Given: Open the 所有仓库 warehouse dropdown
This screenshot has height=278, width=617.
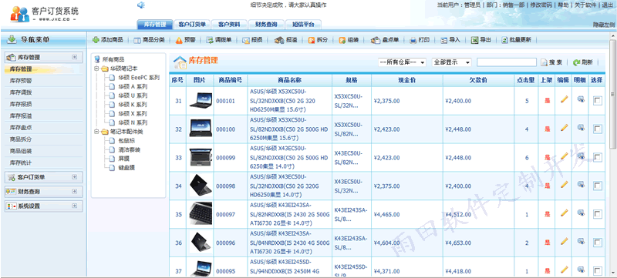Looking at the screenshot, I should coord(402,62).
